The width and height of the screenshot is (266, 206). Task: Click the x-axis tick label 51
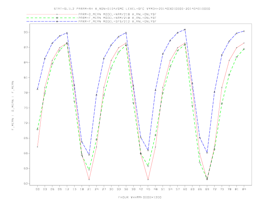click(163, 189)
